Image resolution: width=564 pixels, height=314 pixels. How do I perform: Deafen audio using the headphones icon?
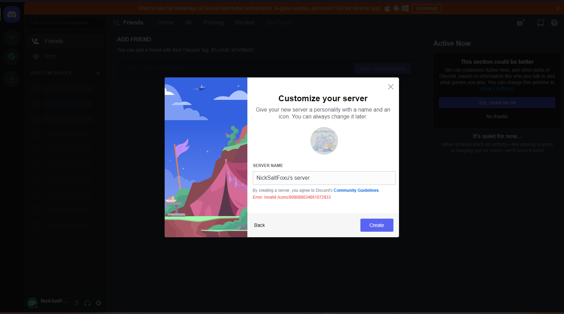87,303
